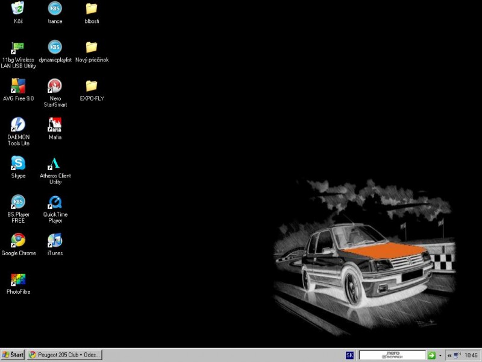Select the 11bg Wireless LAN USB Utility icon
This screenshot has height=362, width=482.
18,47
